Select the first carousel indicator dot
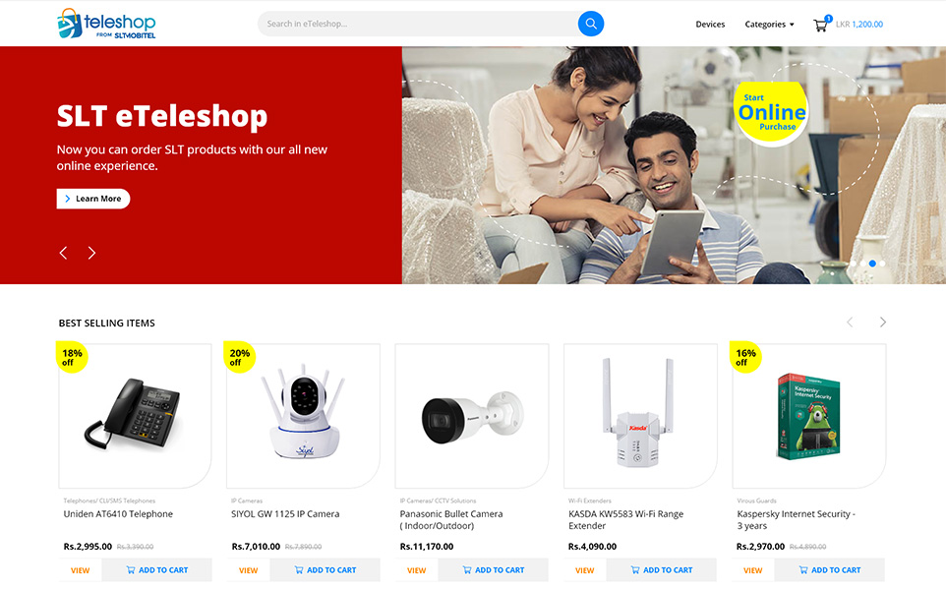The width and height of the screenshot is (946, 589). click(854, 264)
